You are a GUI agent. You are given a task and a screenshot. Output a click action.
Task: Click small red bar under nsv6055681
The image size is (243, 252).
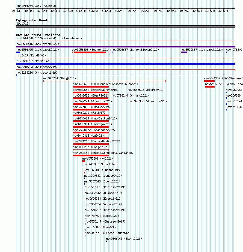coord(84,161)
